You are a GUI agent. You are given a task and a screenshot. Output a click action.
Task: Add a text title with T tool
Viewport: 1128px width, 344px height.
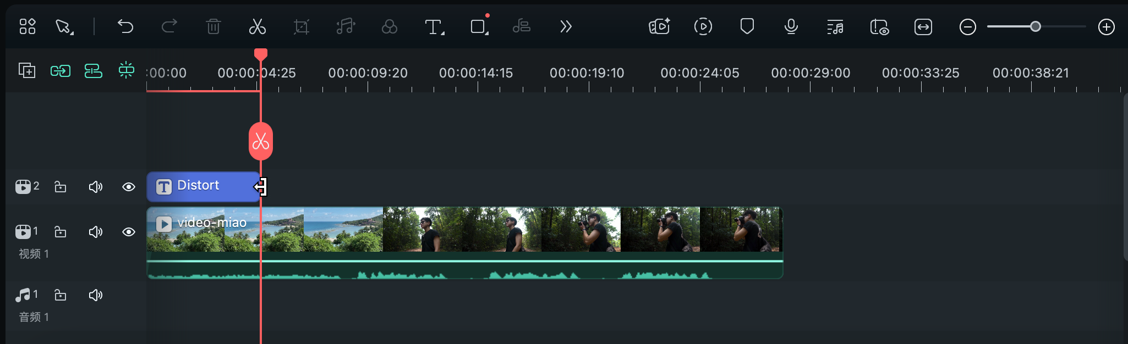[x=435, y=26]
